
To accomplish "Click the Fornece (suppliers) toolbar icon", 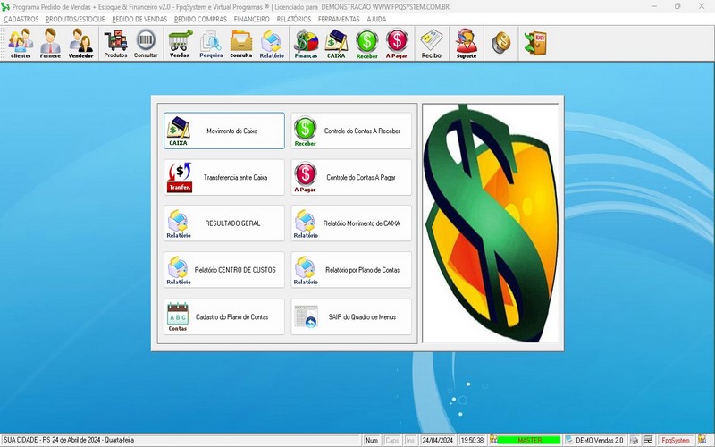I will pyautogui.click(x=51, y=43).
